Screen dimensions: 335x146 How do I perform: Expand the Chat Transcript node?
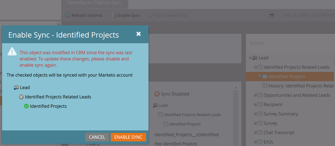[x=255, y=133]
